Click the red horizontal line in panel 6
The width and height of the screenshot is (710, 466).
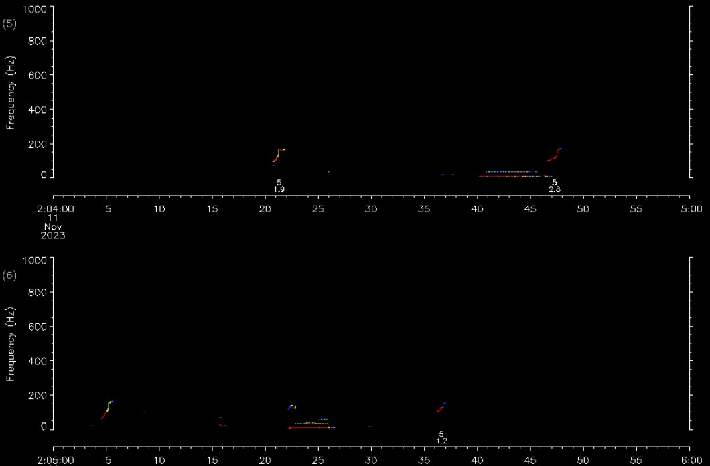click(x=311, y=427)
